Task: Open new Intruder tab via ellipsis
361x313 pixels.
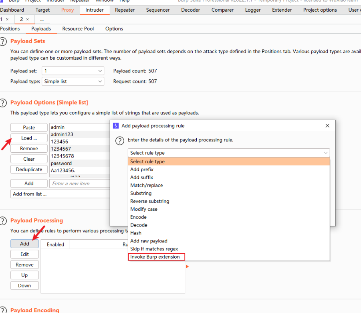Action: coord(42,20)
